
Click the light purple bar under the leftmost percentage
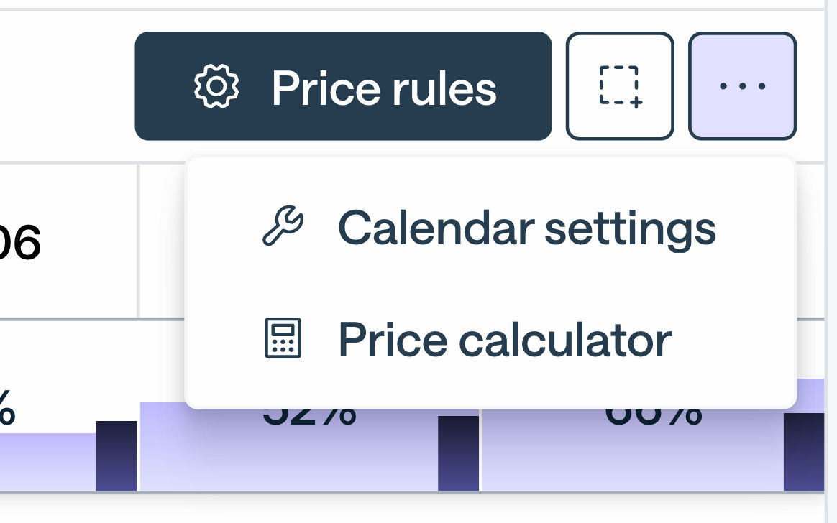(x=47, y=463)
